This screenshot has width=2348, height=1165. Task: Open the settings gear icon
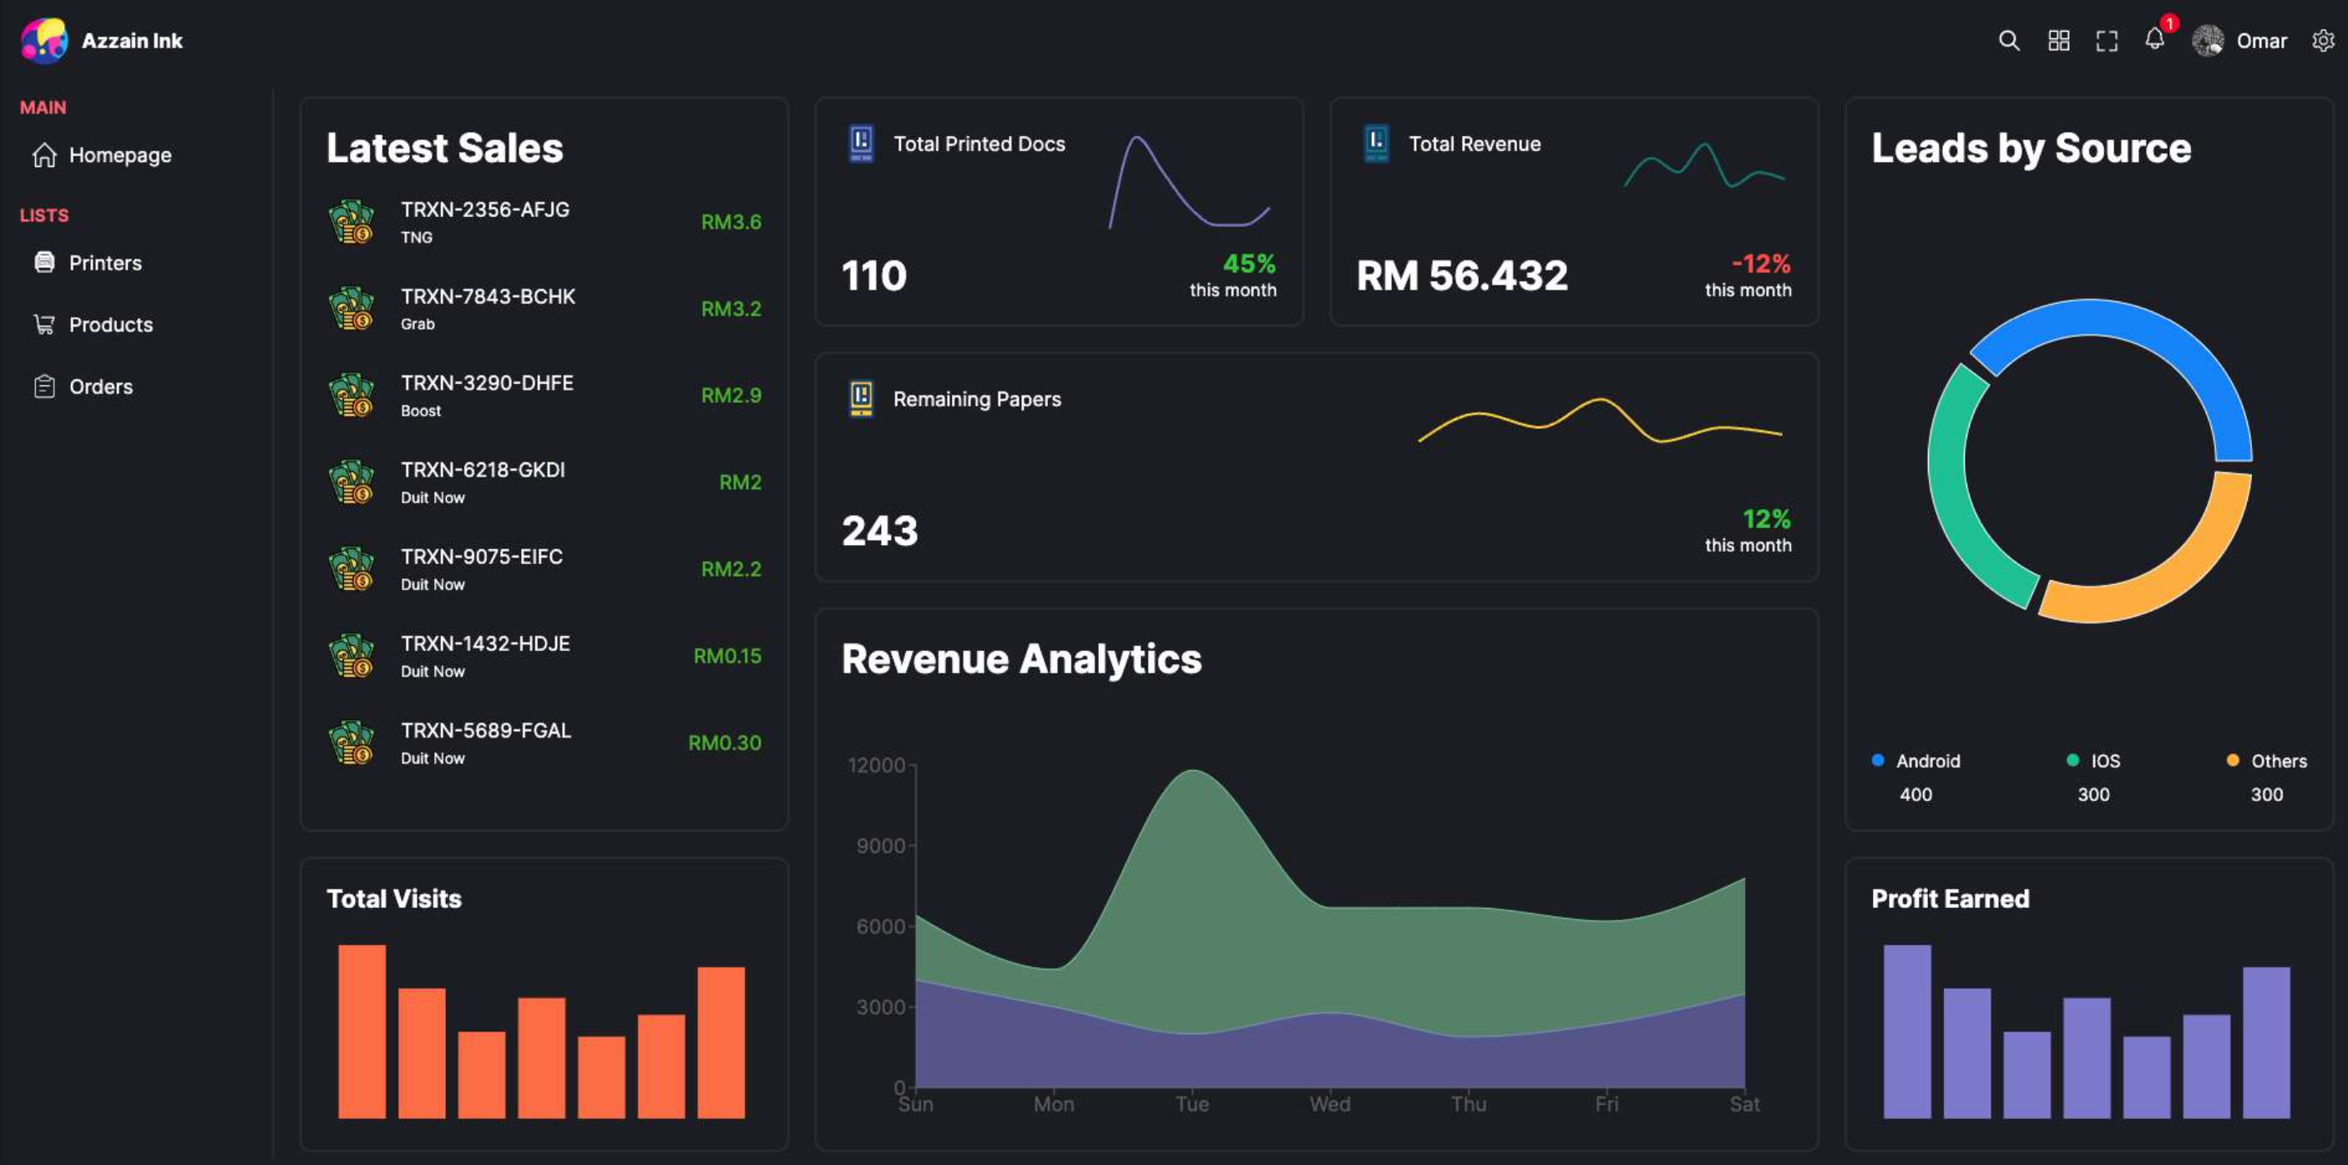(2324, 40)
